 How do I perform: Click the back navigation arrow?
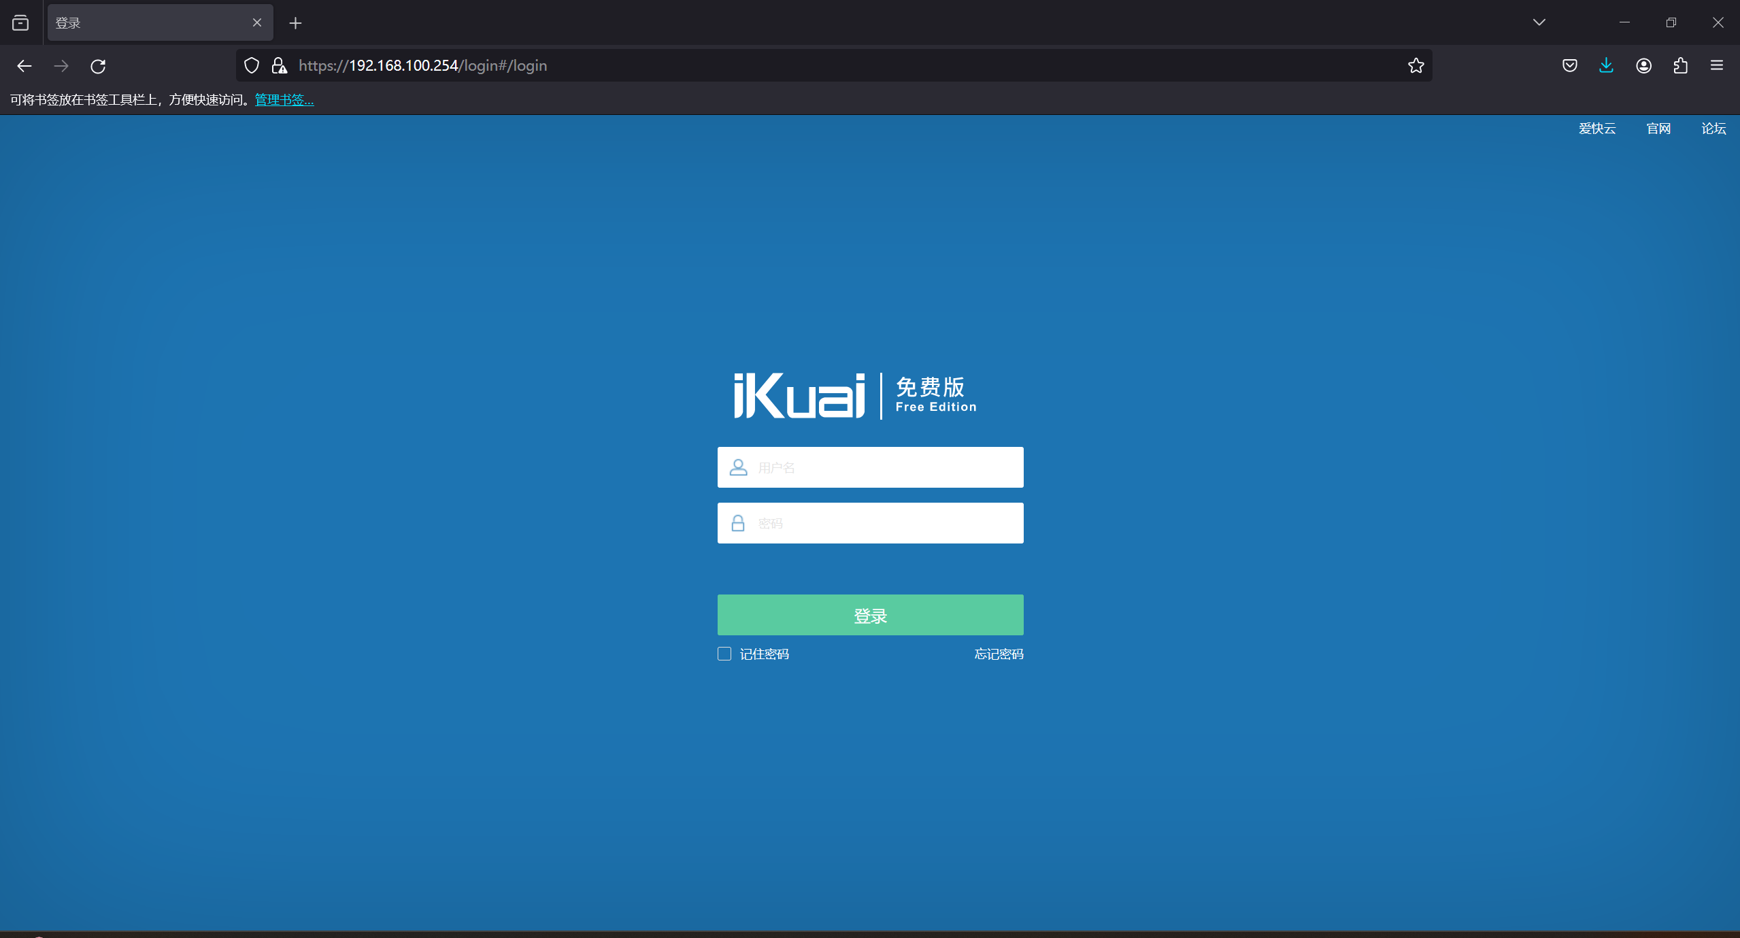click(x=24, y=65)
